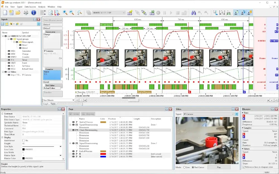Select the Live mode radio button
This screenshot has height=174, width=279.
[x=184, y=167]
